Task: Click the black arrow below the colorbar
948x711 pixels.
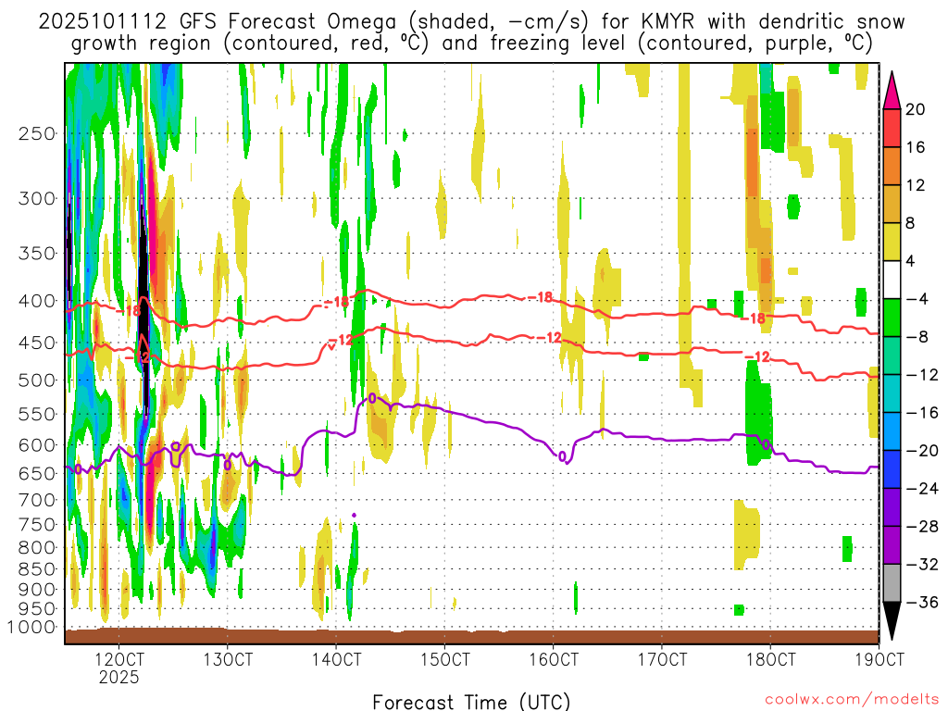Action: pyautogui.click(x=892, y=621)
